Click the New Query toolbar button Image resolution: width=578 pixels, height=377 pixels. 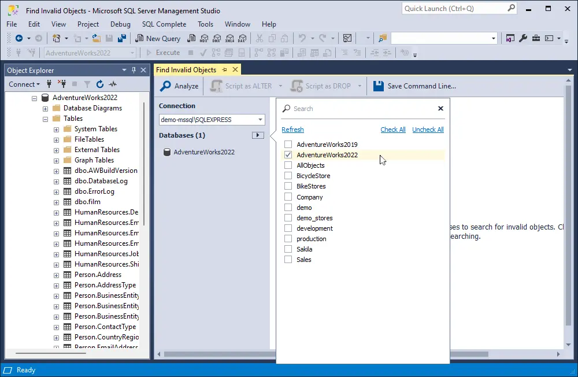point(158,38)
